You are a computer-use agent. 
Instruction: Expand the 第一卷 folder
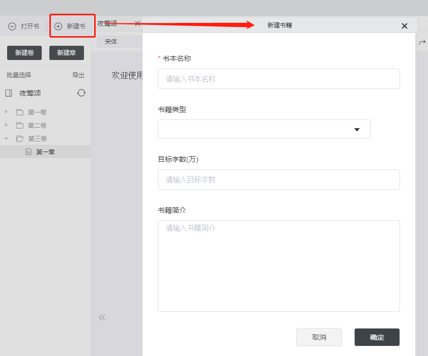7,111
